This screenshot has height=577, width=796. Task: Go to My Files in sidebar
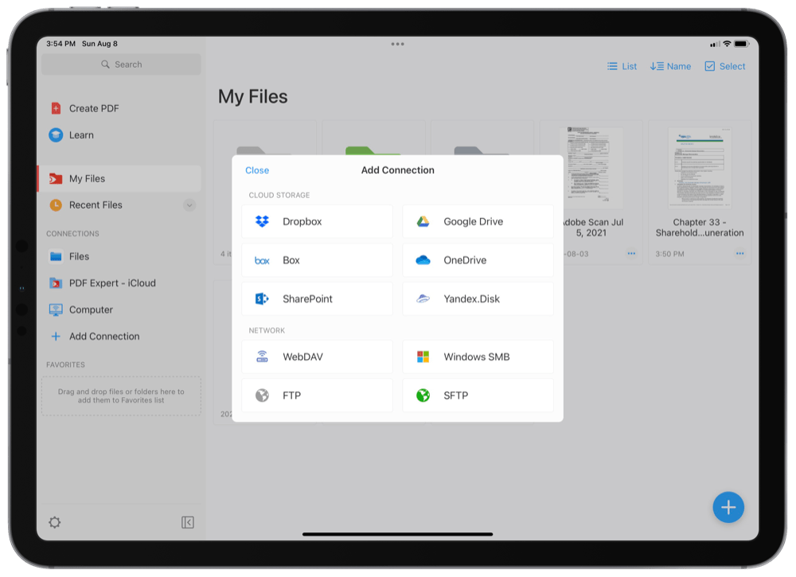pyautogui.click(x=120, y=178)
